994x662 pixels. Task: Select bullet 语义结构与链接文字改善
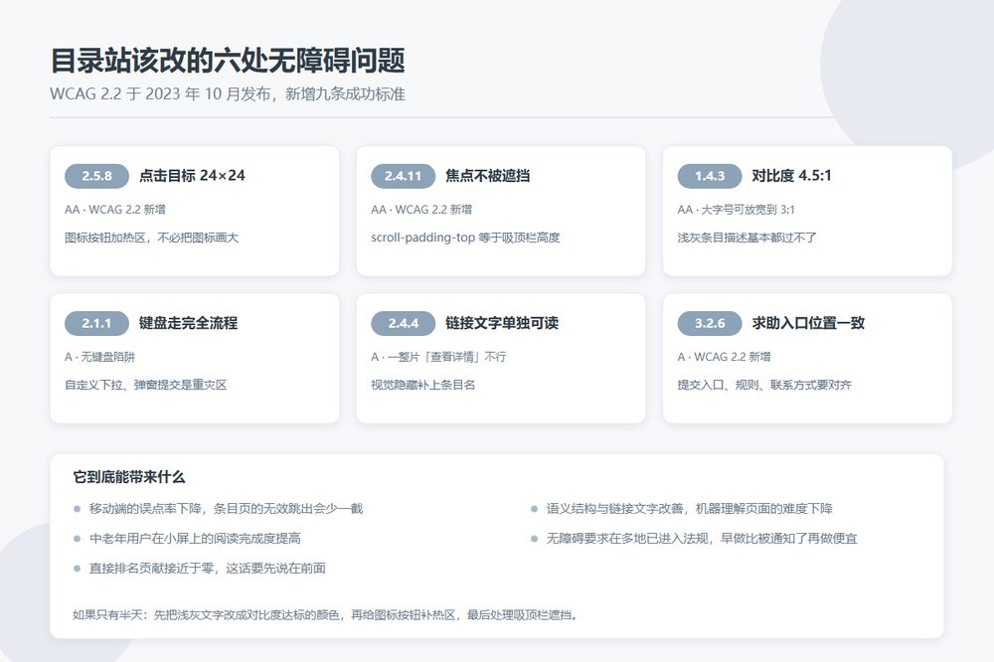point(615,509)
